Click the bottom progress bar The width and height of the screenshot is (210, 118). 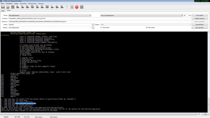coord(98,114)
